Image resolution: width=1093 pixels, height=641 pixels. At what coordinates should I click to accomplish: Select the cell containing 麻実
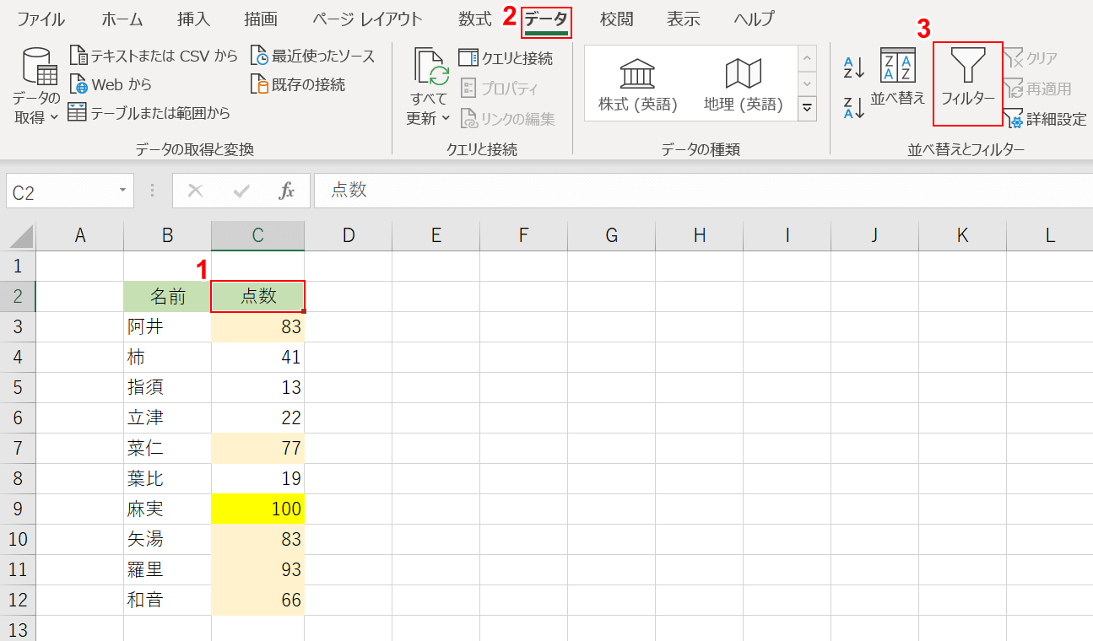(x=167, y=509)
